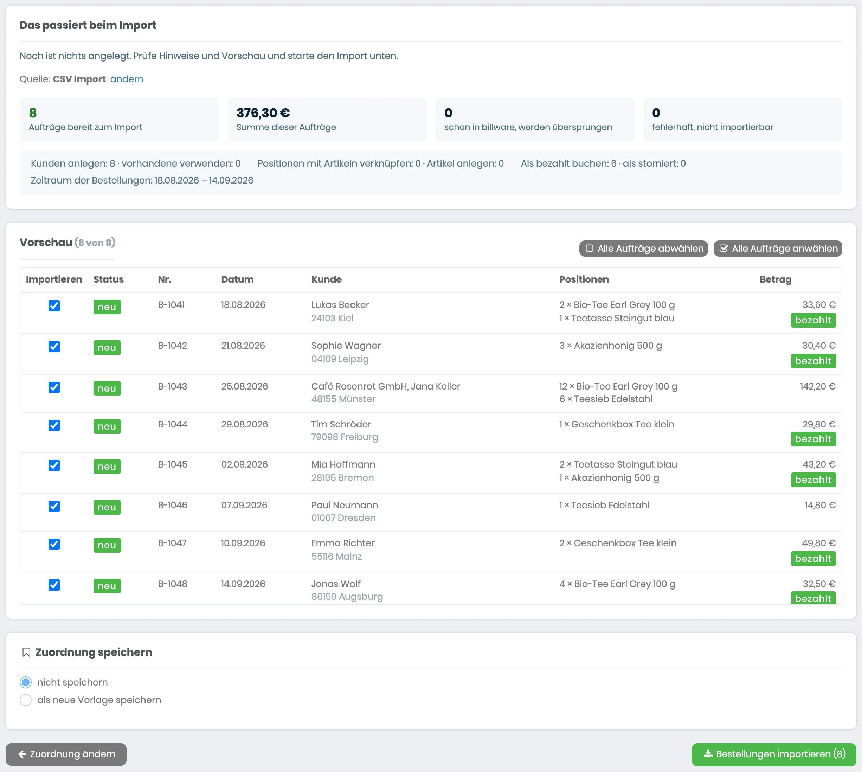Image resolution: width=862 pixels, height=772 pixels.
Task: Click the 'Nr.' column header
Action: [x=165, y=279]
